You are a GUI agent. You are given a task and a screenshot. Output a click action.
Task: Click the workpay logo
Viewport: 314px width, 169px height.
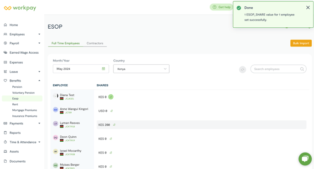(20, 8)
